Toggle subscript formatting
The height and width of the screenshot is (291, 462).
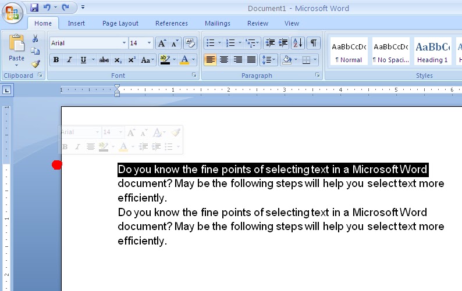(118, 60)
